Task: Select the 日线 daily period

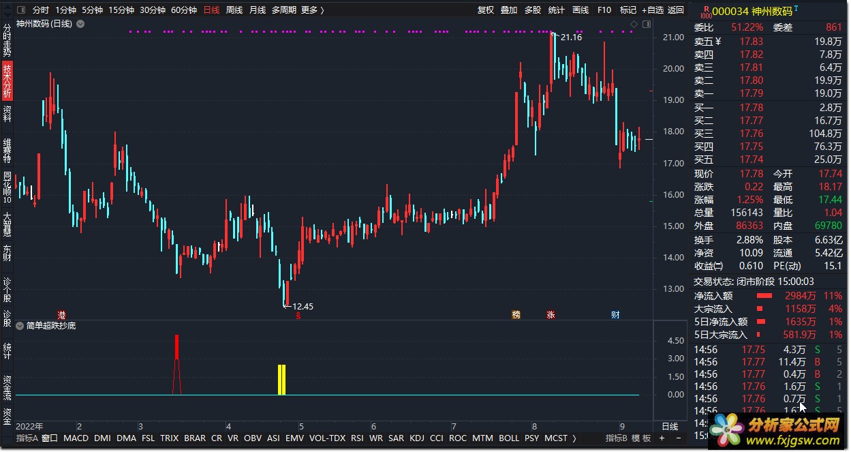Action: coord(212,10)
